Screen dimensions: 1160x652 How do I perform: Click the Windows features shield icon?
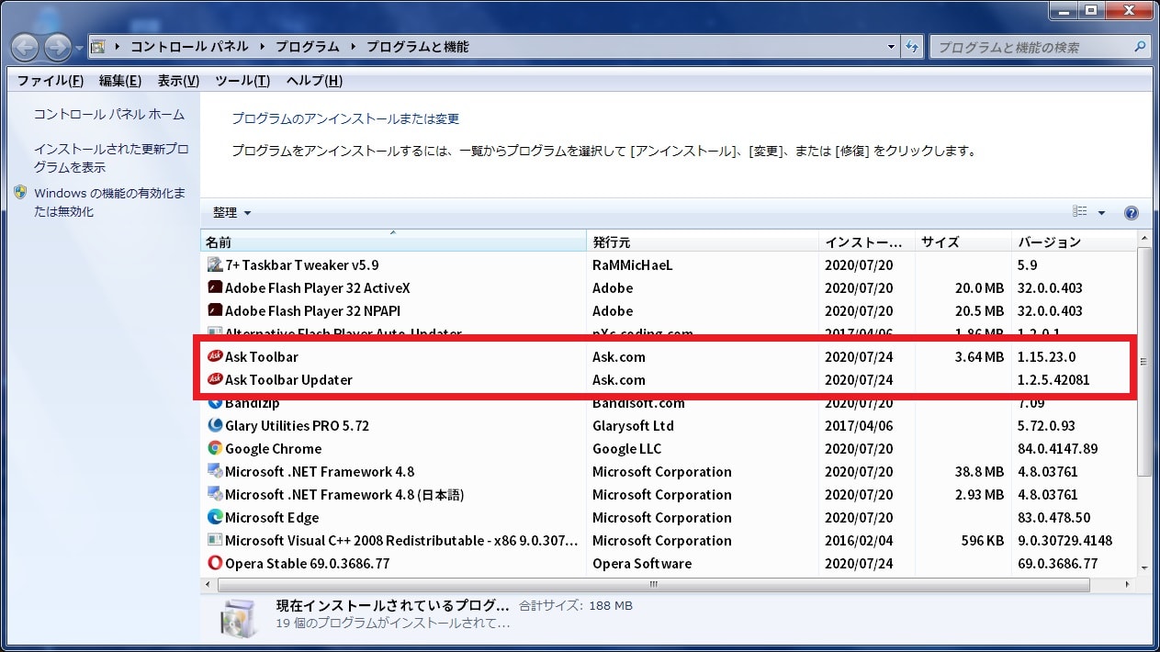coord(21,193)
